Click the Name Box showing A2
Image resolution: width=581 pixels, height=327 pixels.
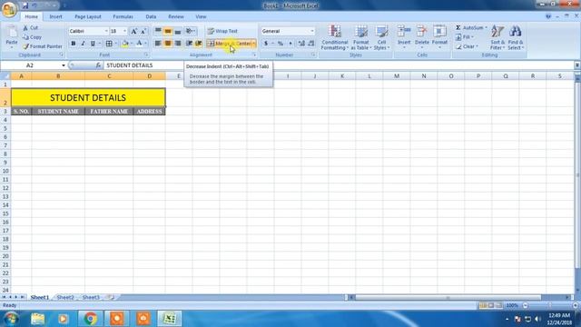click(x=30, y=65)
